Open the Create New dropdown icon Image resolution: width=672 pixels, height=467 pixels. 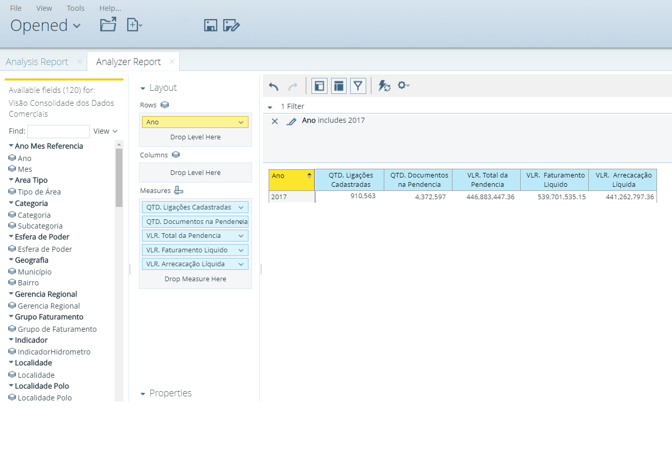click(x=134, y=25)
